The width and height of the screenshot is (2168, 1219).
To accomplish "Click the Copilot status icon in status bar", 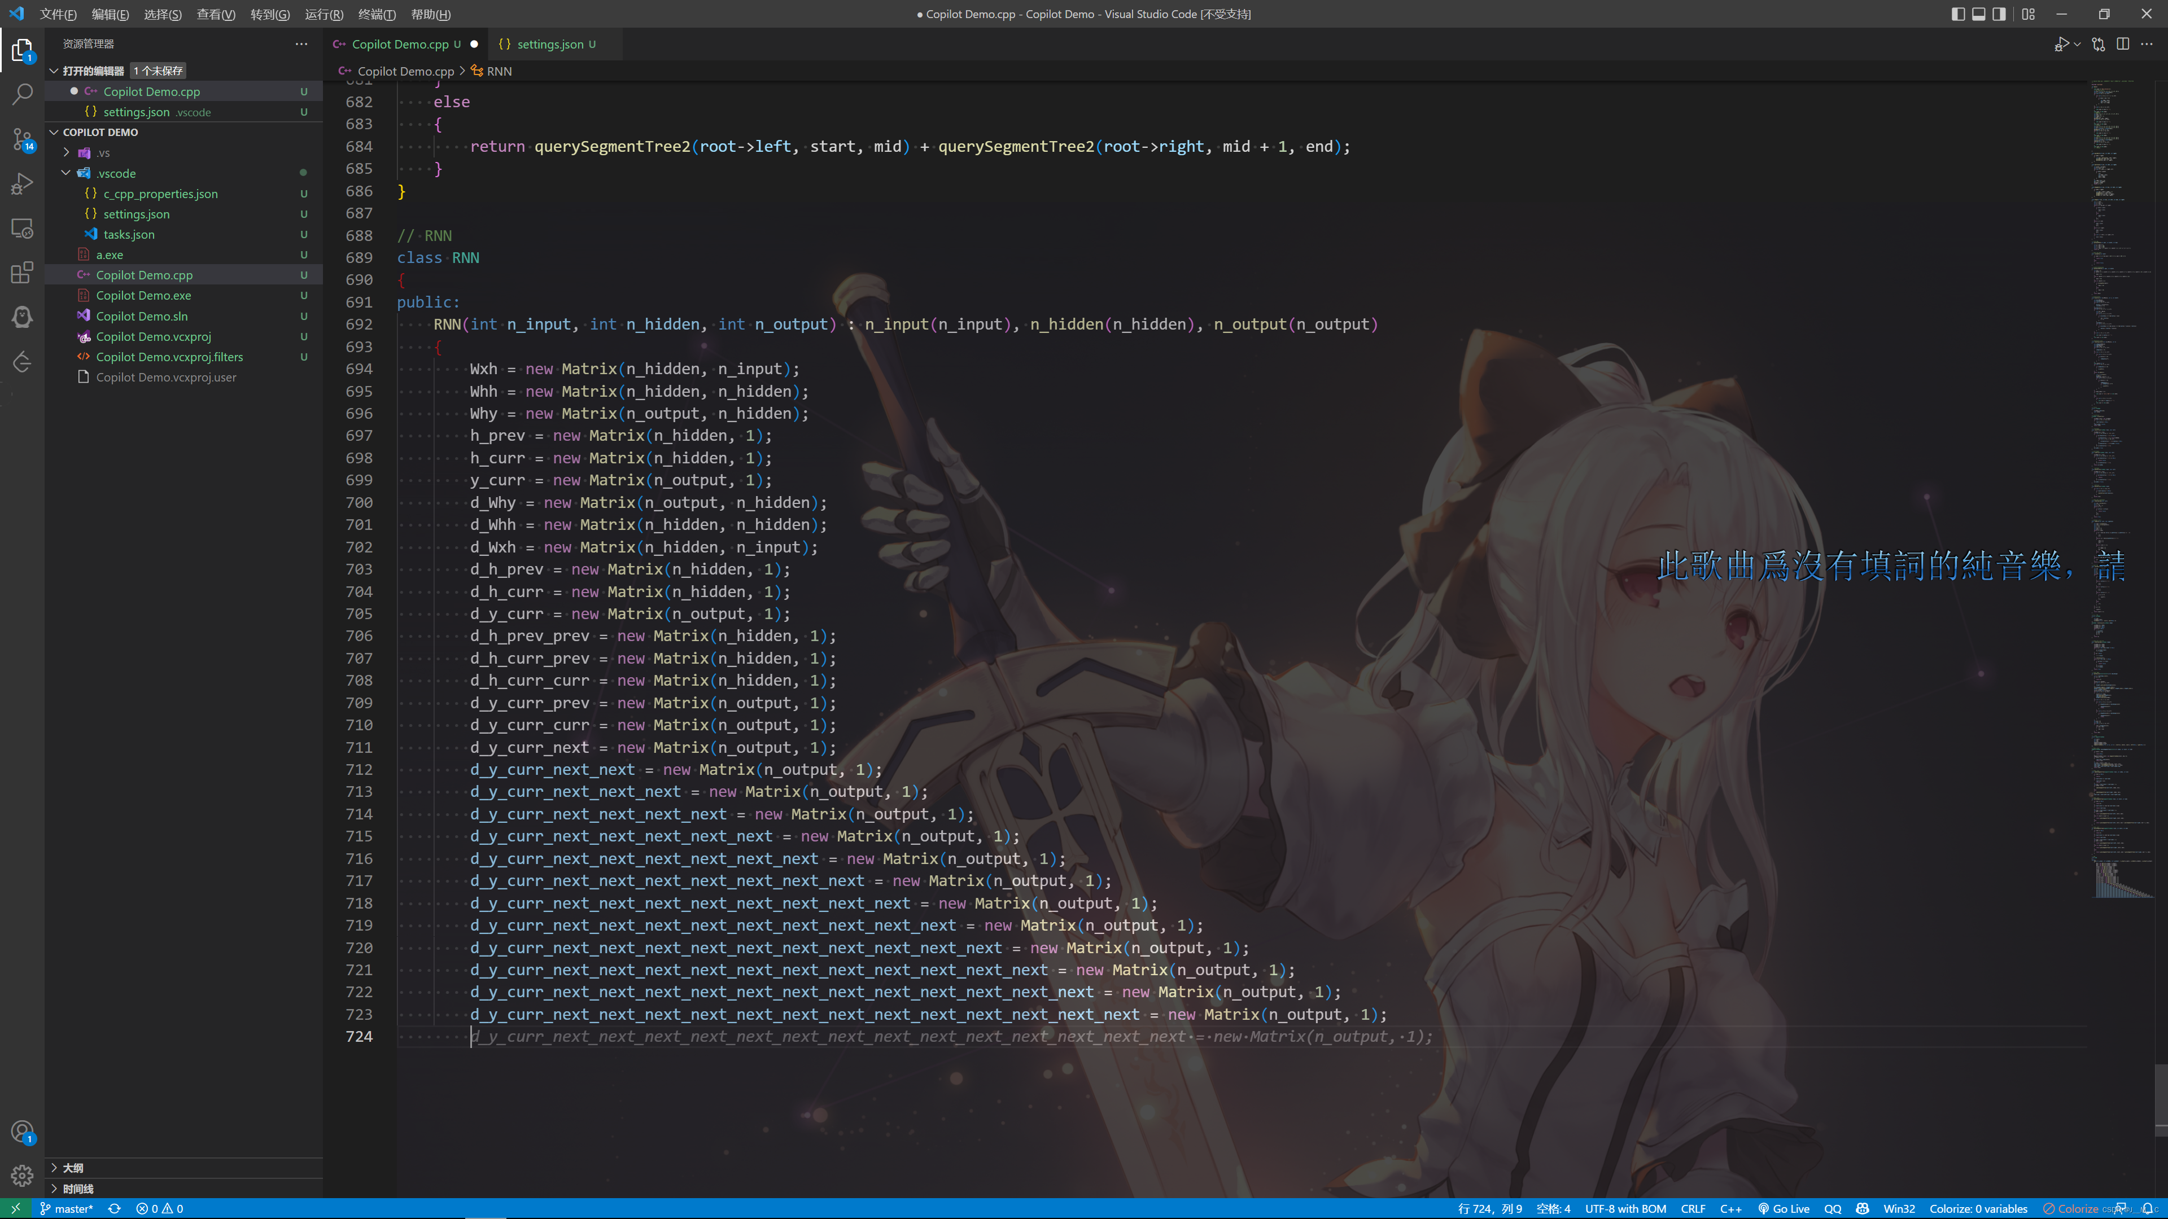I will coord(1863,1208).
